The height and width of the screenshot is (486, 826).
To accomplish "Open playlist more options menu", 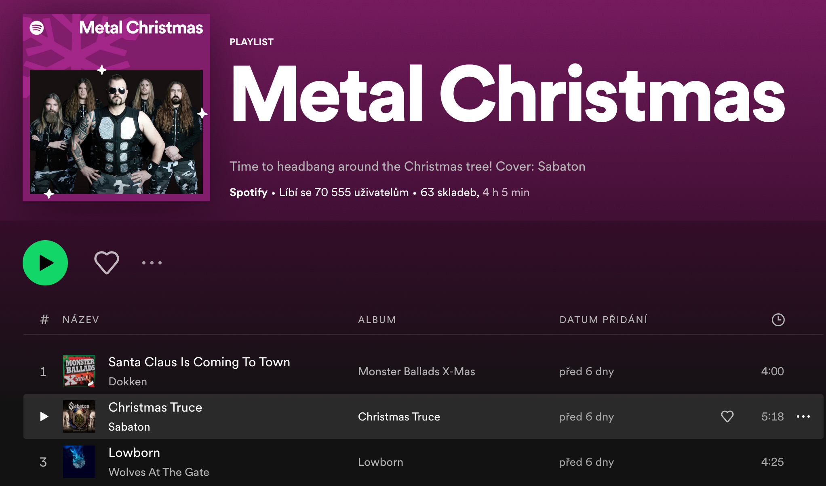I will tap(152, 263).
